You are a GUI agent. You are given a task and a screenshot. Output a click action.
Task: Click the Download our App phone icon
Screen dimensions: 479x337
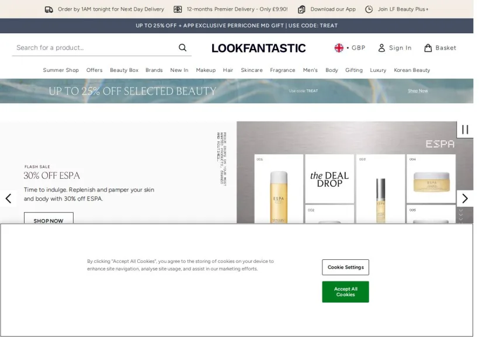301,9
